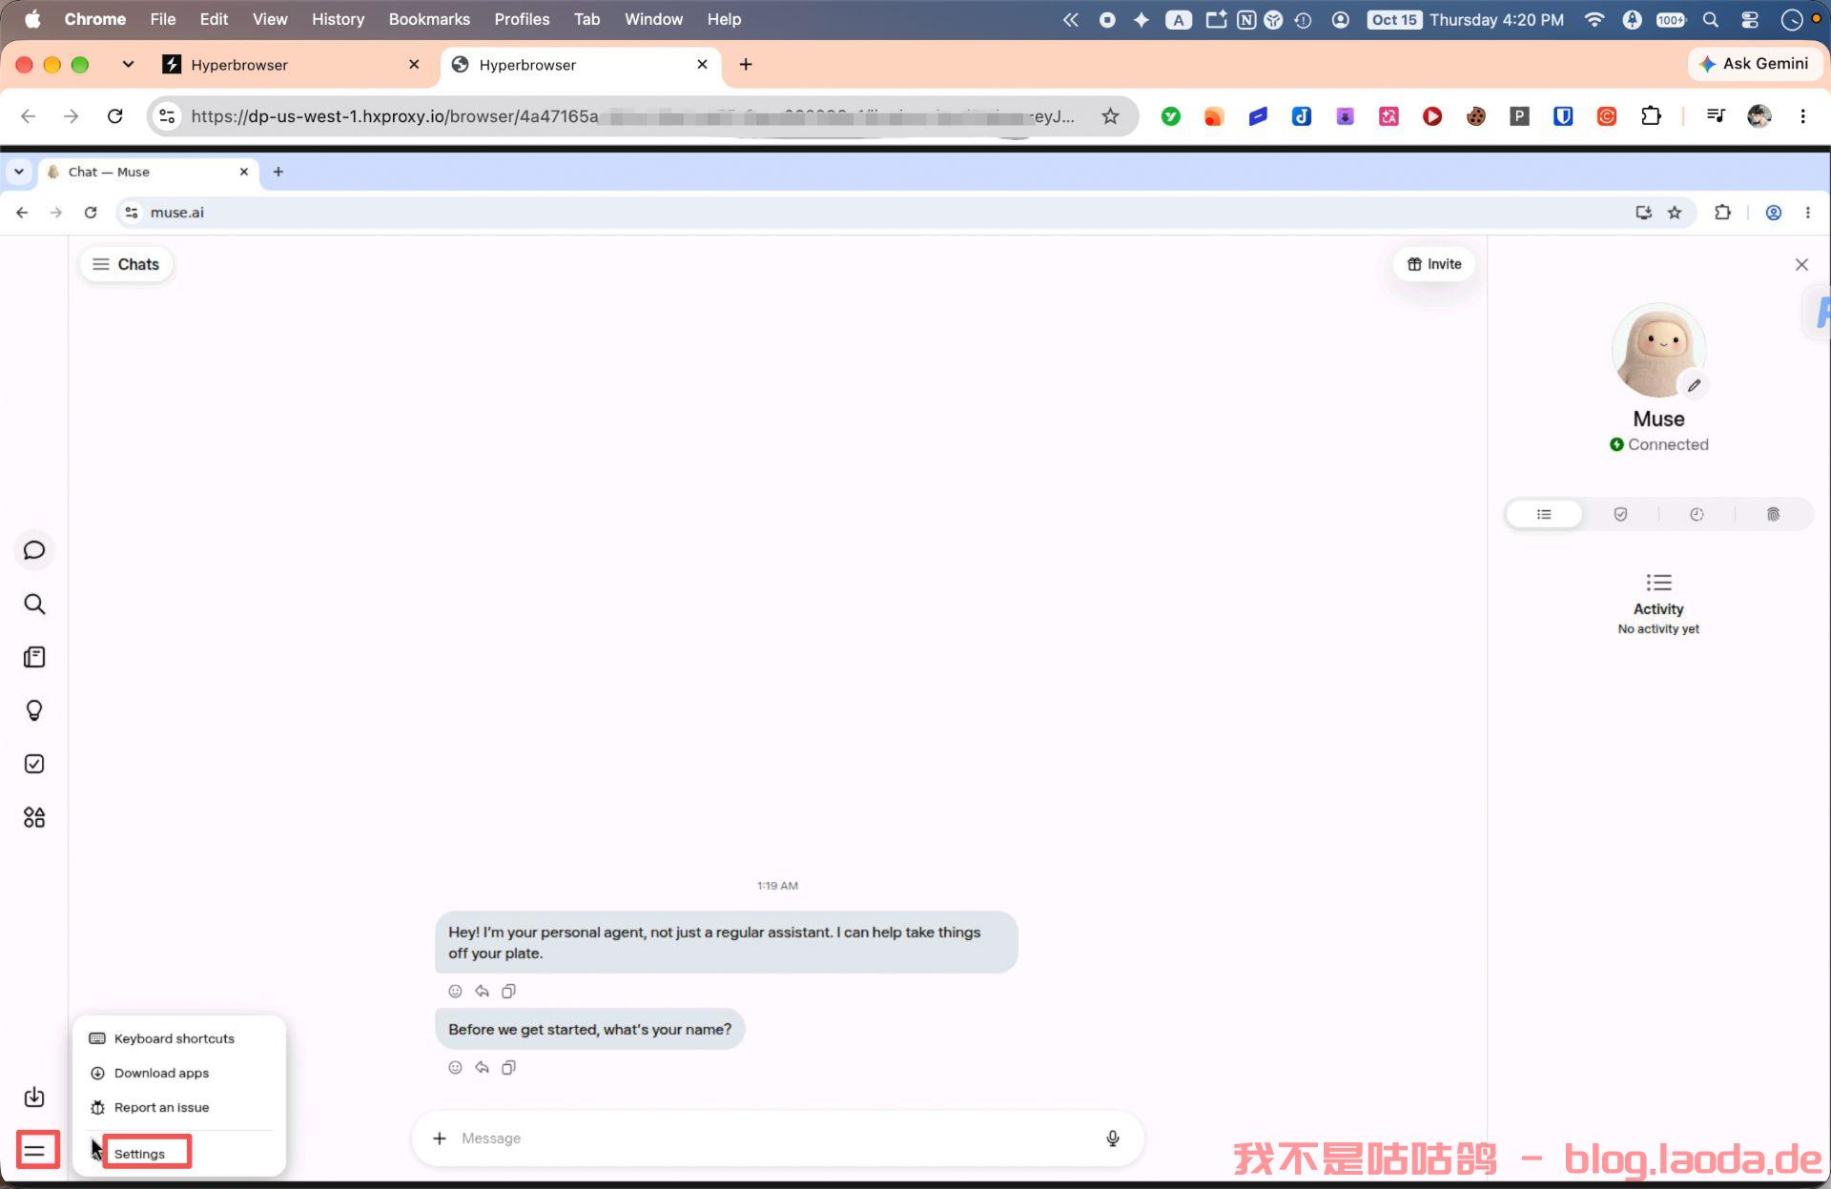Viewport: 1831px width, 1189px height.
Task: Reload the inner muse.ai page
Action: pyautogui.click(x=91, y=213)
